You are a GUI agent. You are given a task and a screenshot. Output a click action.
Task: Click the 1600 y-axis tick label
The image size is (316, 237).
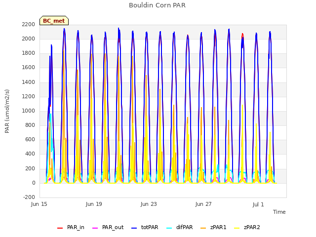[29, 68]
